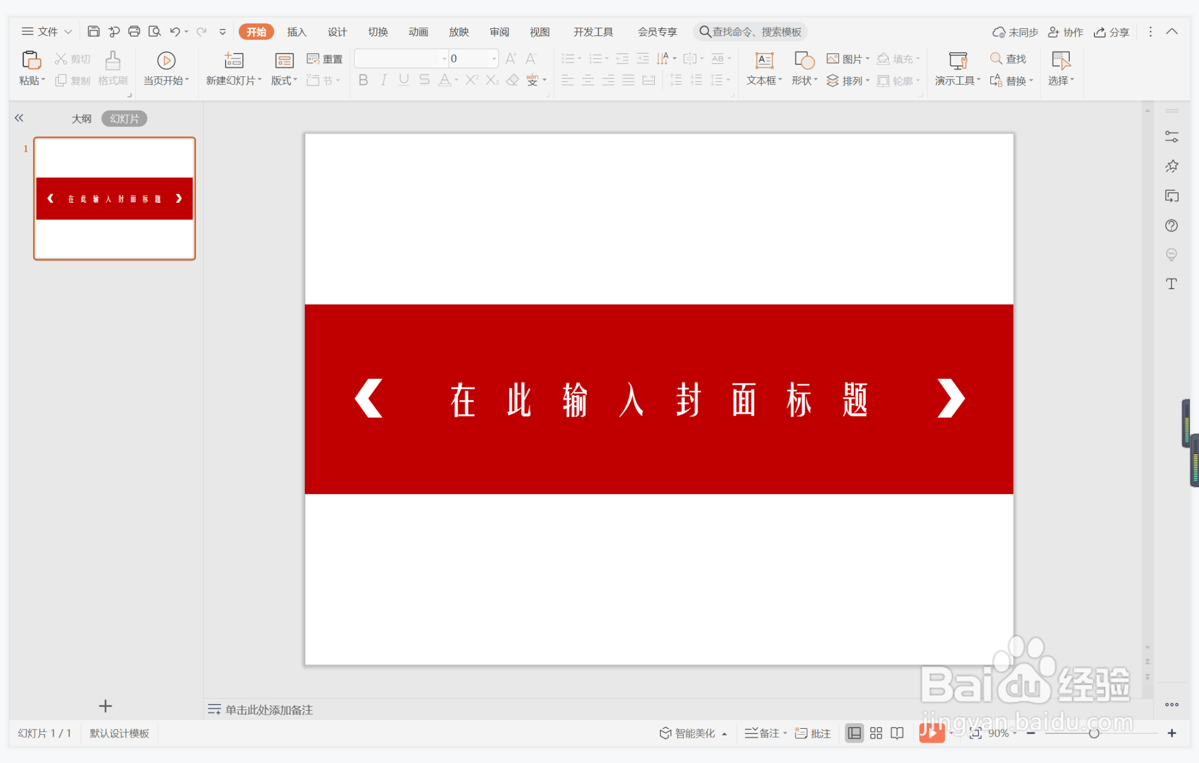
Task: Click the Shapes icon
Action: [x=804, y=60]
